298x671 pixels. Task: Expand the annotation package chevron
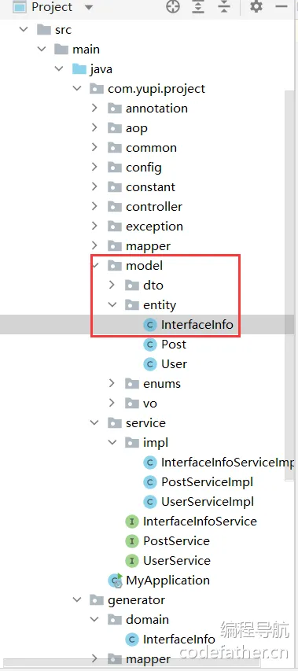(94, 109)
